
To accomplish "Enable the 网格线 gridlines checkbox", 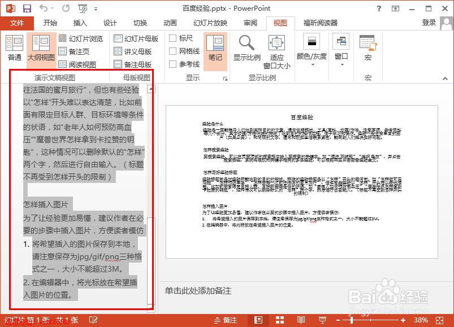I will pyautogui.click(x=173, y=51).
